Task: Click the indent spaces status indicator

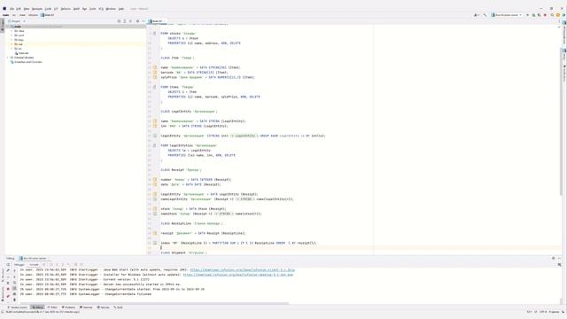Action: 554,312
